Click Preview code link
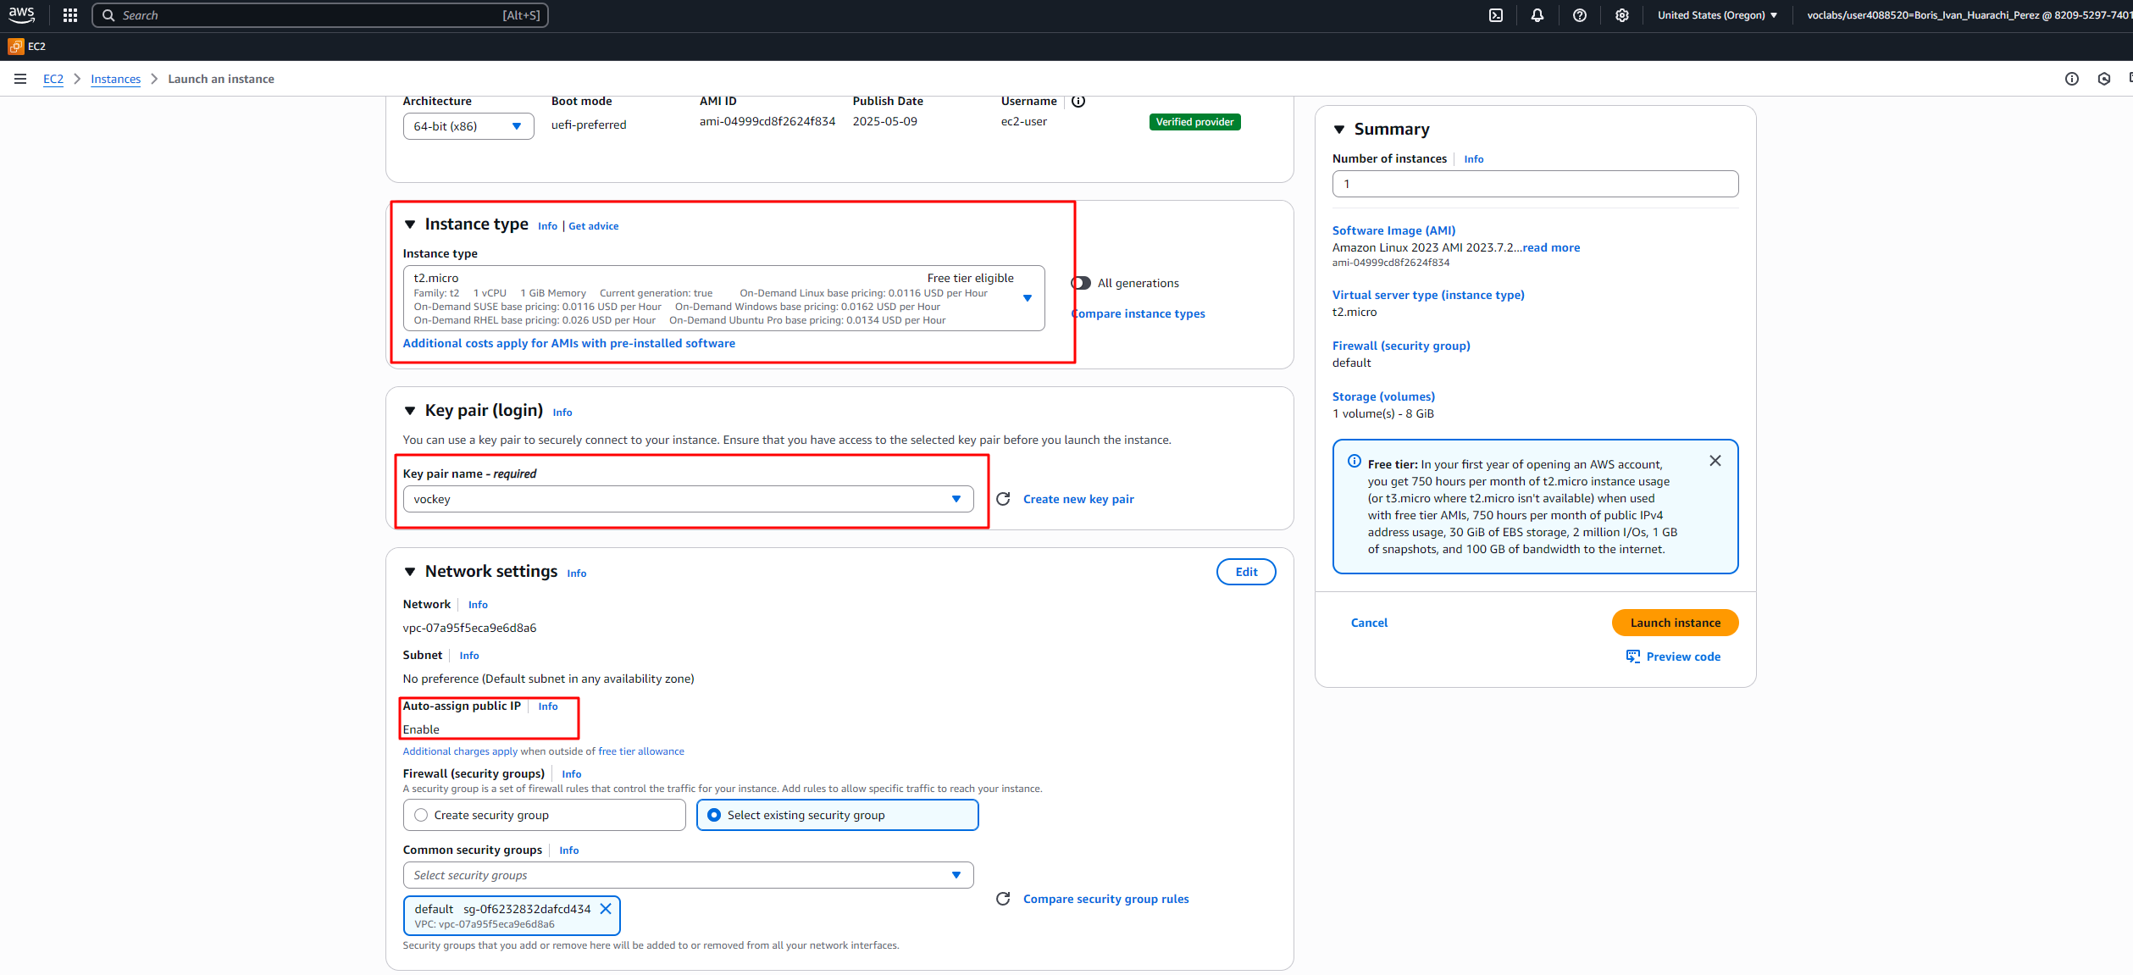The height and width of the screenshot is (975, 2133). (1683, 656)
